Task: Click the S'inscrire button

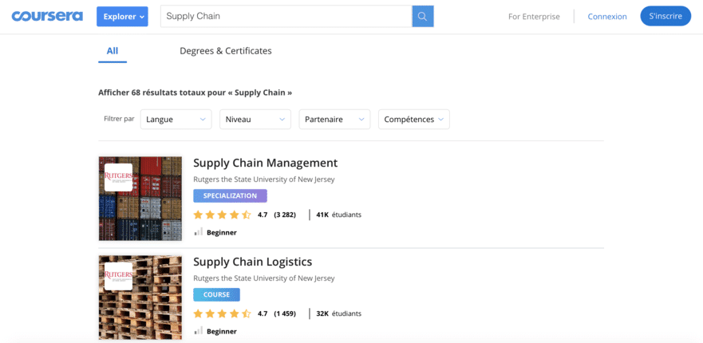Action: [665, 16]
